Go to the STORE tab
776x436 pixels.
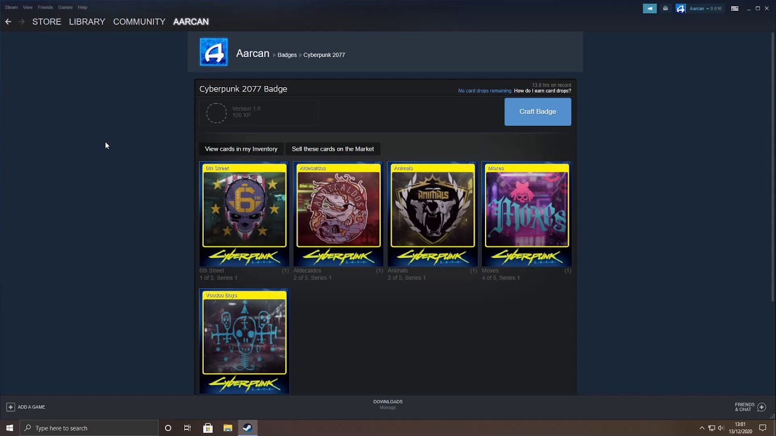(47, 21)
